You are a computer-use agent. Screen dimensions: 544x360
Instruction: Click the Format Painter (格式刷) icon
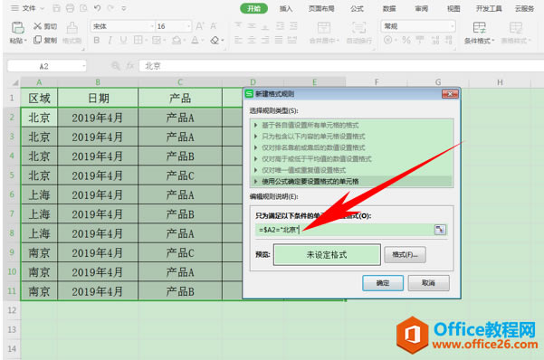(72, 27)
